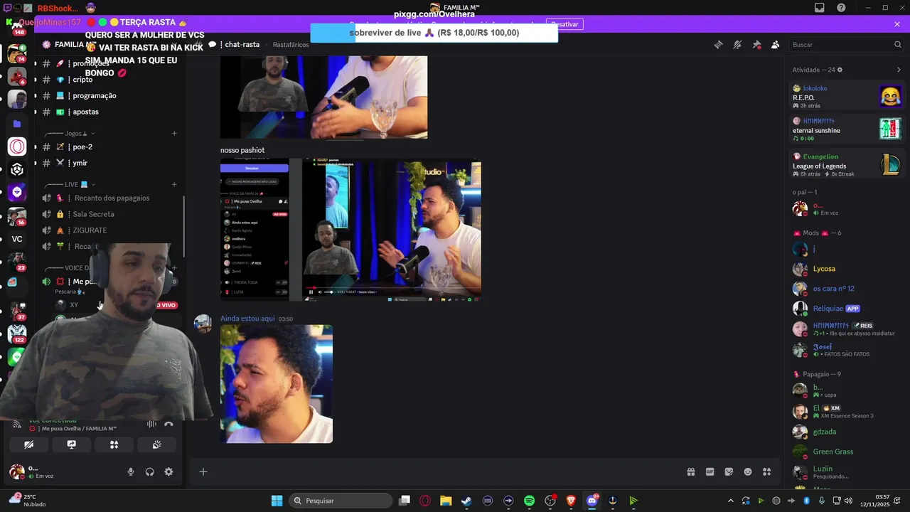Open pinned messages icon
The height and width of the screenshot is (512, 910).
click(756, 45)
